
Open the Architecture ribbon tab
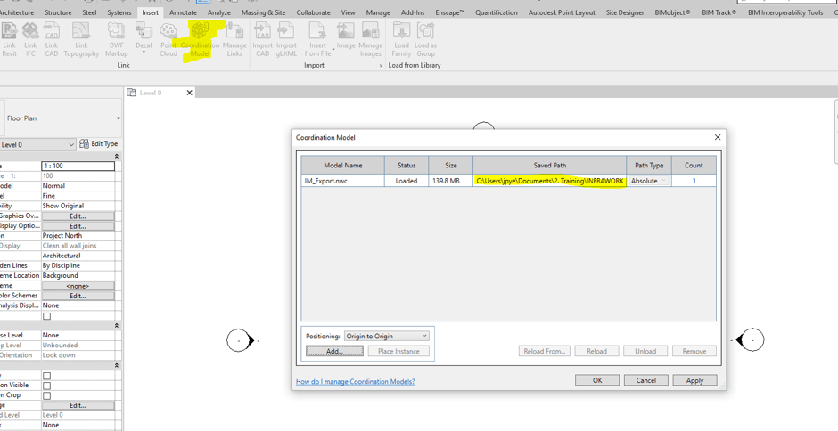coord(17,12)
